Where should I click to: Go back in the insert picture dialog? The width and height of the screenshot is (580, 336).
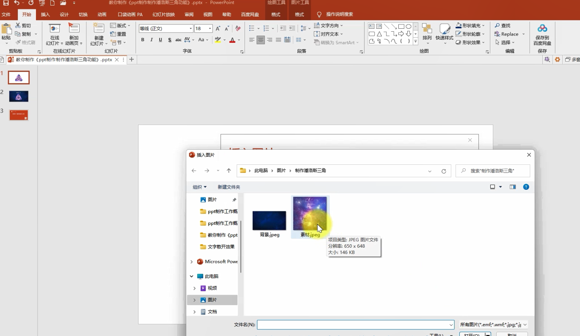coord(194,171)
